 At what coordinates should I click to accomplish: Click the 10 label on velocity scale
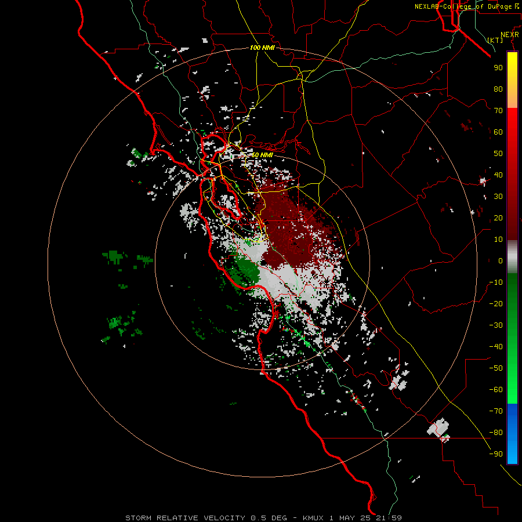[498, 240]
